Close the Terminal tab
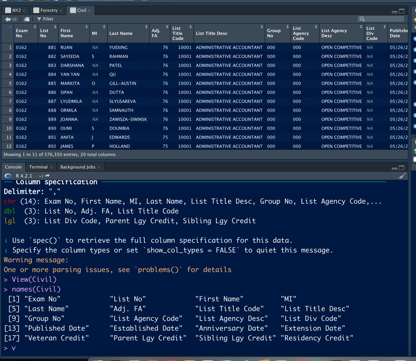 point(52,167)
